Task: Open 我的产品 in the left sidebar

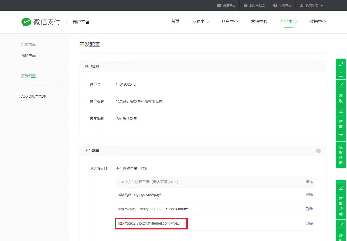Action: [x=28, y=55]
